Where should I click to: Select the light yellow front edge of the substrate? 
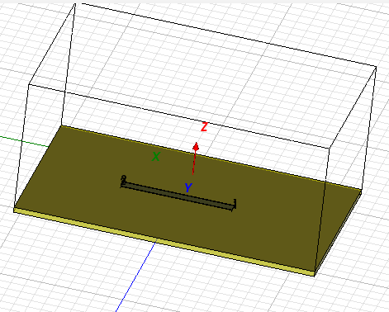pos(164,243)
